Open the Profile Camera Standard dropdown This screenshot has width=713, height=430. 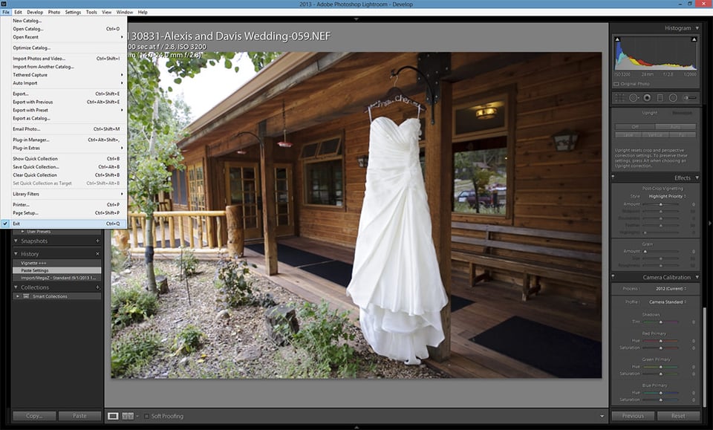point(667,302)
